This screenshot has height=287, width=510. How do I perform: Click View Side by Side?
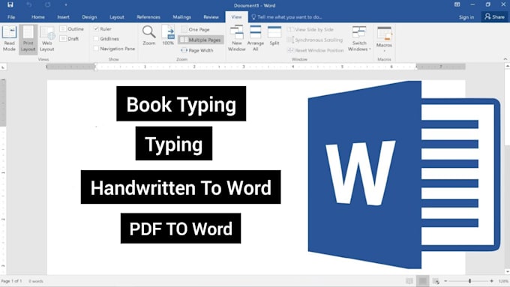(x=310, y=29)
